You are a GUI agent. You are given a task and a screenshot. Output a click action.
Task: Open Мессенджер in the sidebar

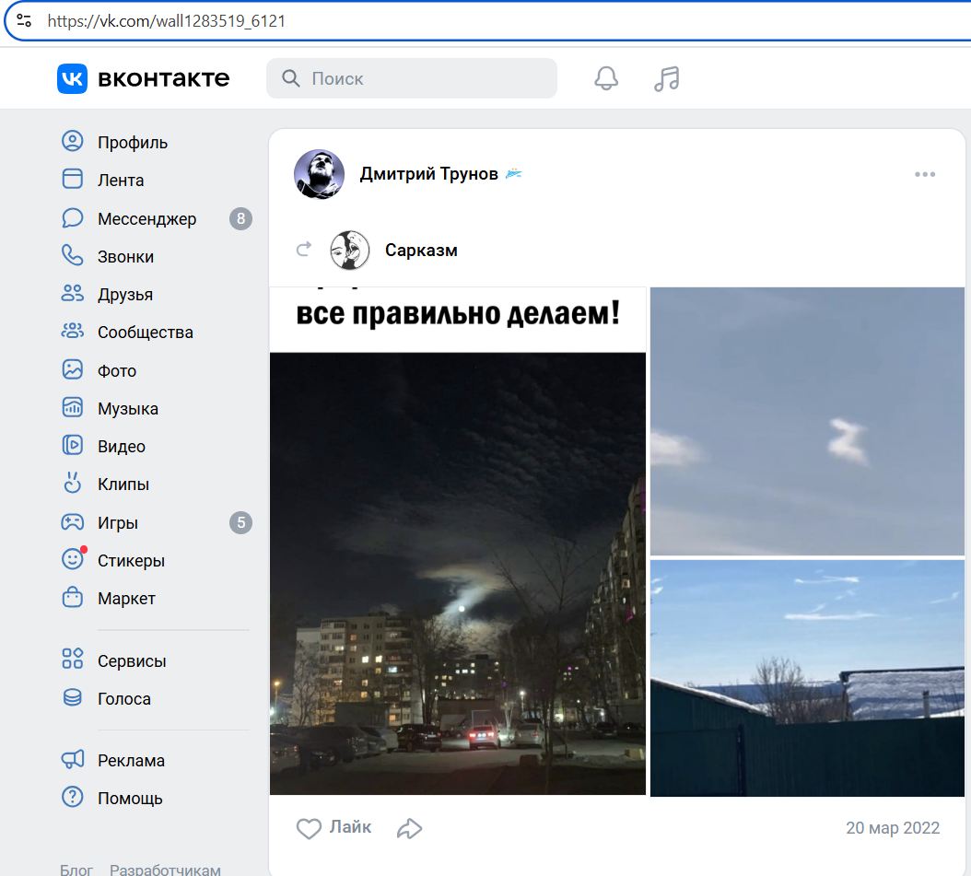[146, 219]
